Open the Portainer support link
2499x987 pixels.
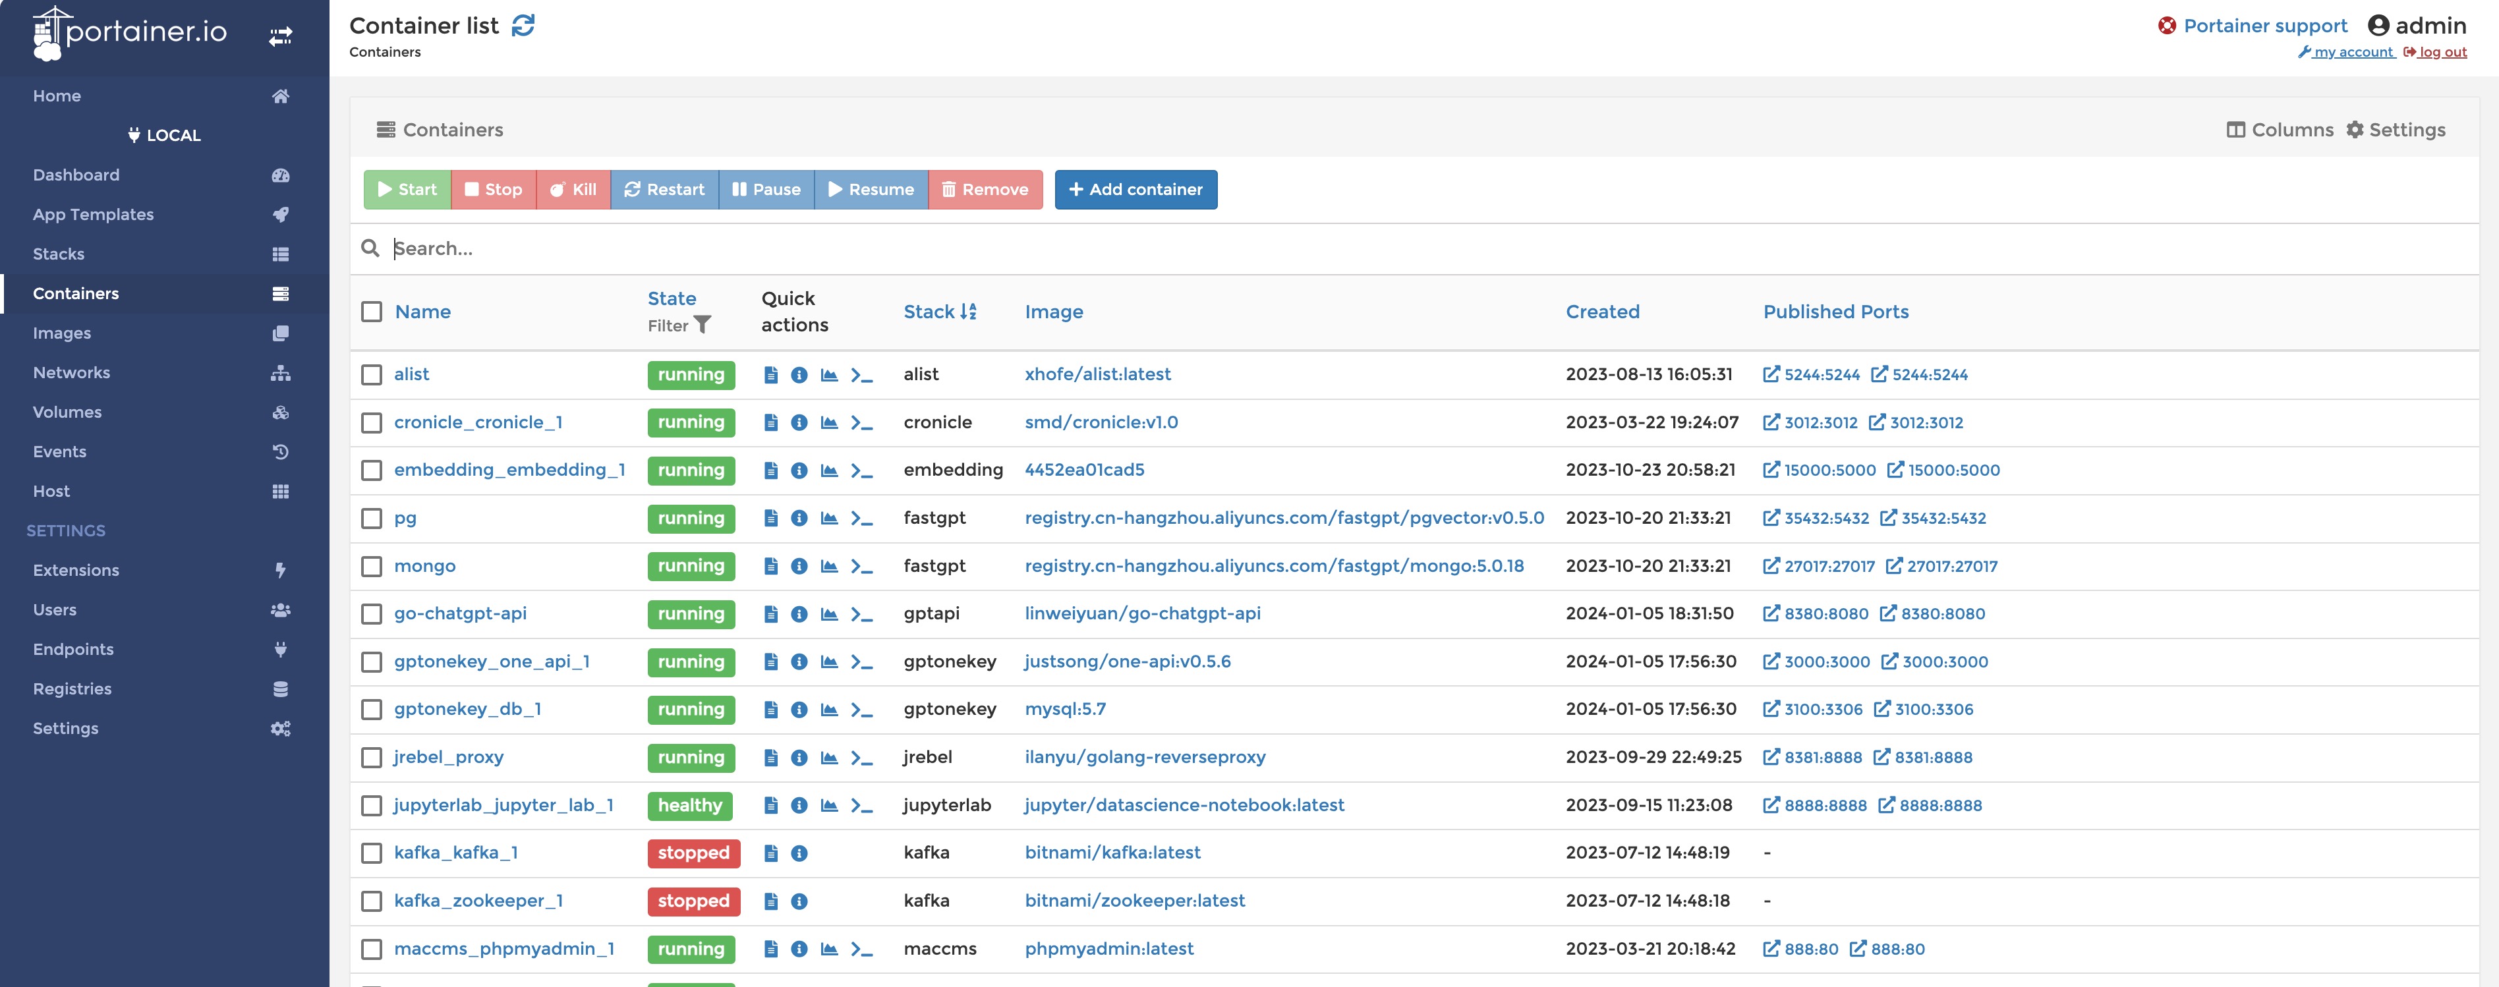2253,26
